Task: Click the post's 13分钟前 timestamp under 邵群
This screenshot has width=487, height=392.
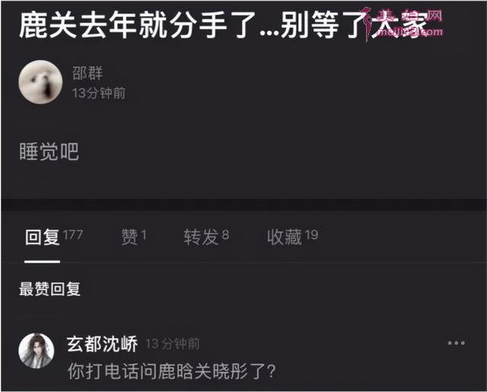Action: (99, 93)
